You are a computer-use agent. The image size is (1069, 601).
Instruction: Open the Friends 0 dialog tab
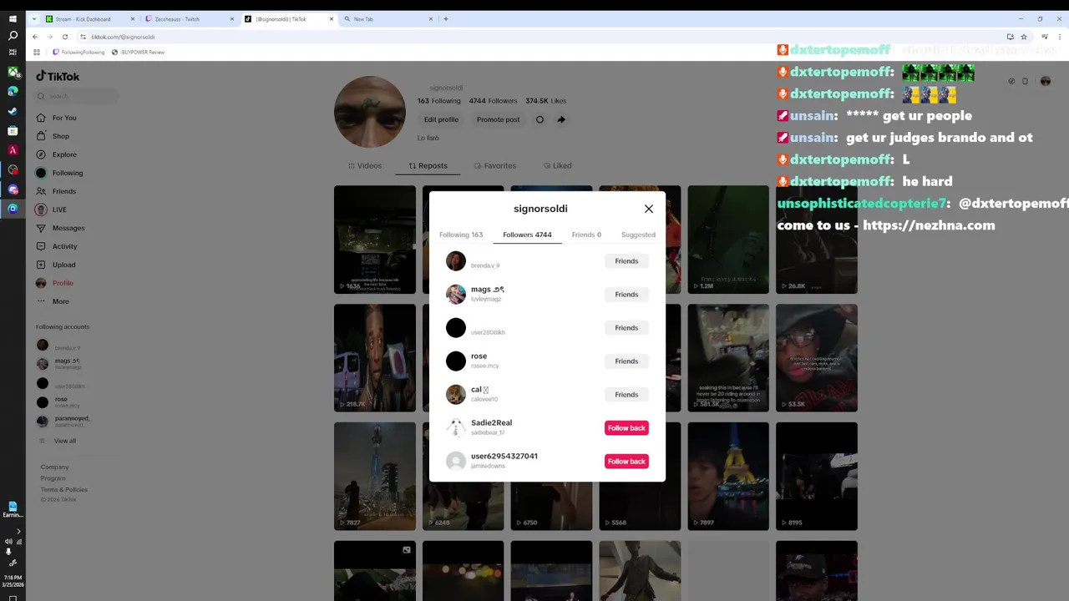click(x=586, y=235)
